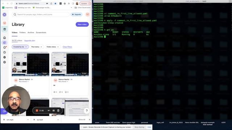
Task: Expand Not shared dropdown on the second video card
Action: [x=63, y=82]
